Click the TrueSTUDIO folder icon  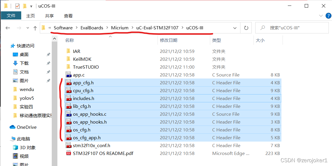(68, 67)
